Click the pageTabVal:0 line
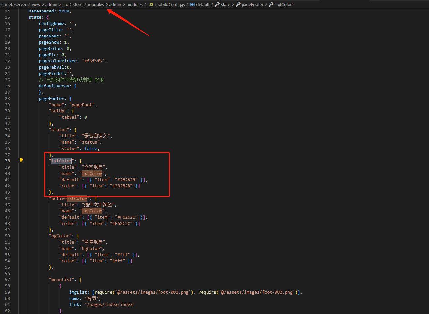 (55, 67)
